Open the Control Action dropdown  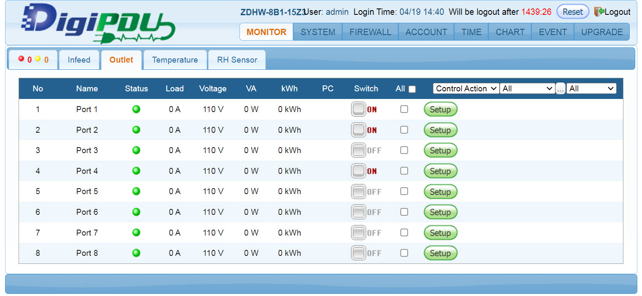pyautogui.click(x=466, y=89)
